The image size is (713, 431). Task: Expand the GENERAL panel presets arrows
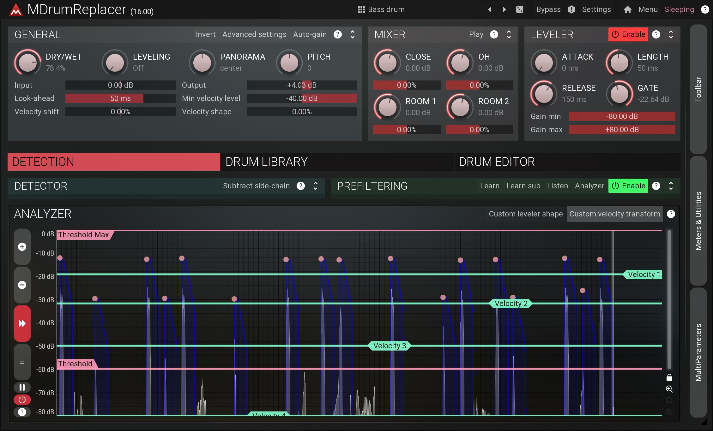coord(353,34)
